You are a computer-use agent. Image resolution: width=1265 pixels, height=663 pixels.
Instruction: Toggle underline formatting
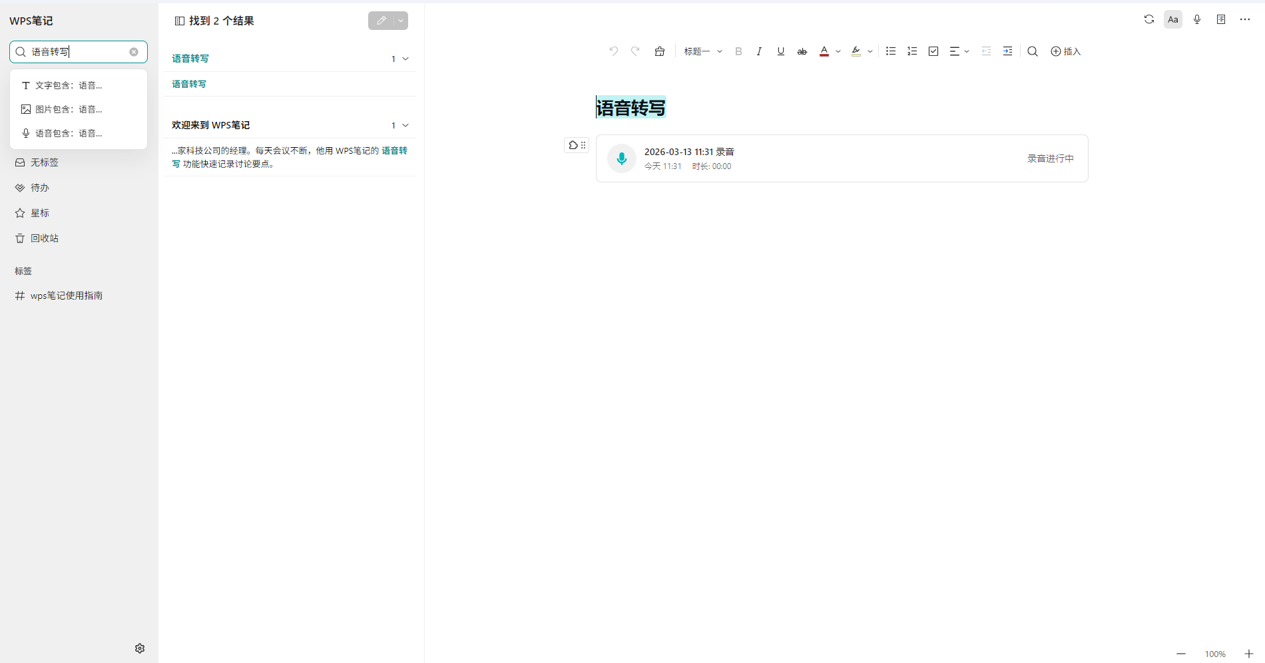coord(781,51)
